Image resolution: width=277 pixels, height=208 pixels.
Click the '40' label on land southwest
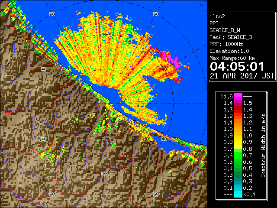(44, 139)
